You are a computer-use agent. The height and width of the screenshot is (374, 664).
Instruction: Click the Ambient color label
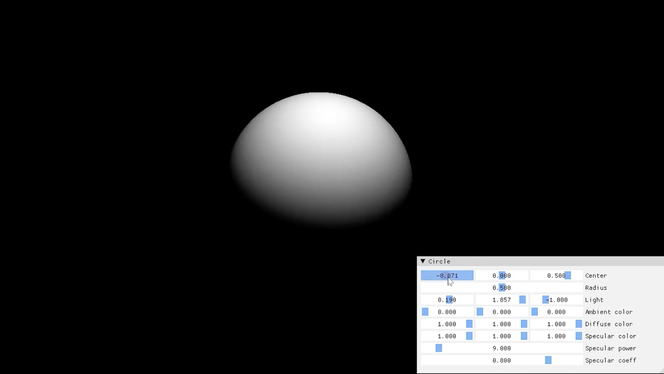[609, 312]
